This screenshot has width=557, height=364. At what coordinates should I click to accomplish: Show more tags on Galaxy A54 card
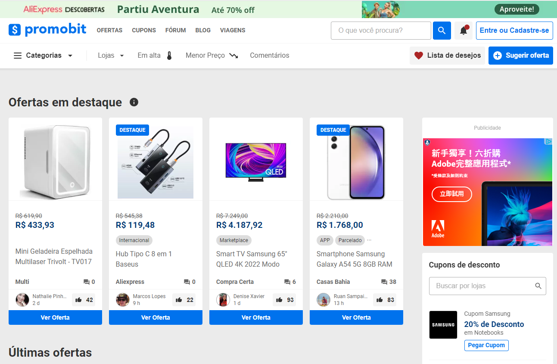(369, 240)
